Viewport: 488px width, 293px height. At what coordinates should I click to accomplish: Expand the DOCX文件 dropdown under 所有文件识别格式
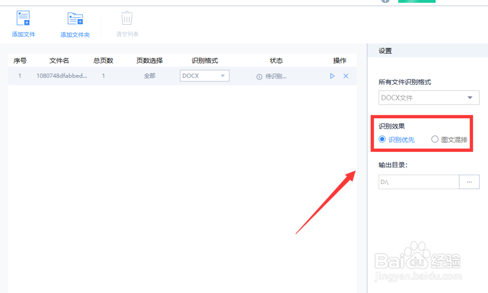[428, 97]
